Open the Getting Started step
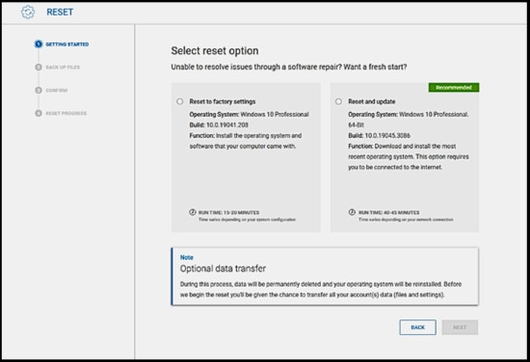This screenshot has width=530, height=362. [67, 44]
